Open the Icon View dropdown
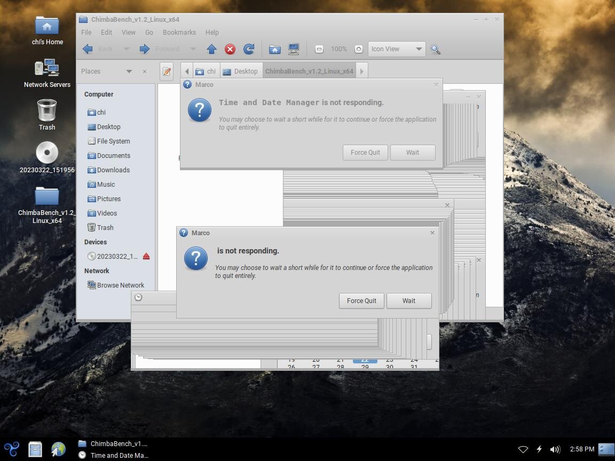This screenshot has height=461, width=615. click(x=396, y=49)
